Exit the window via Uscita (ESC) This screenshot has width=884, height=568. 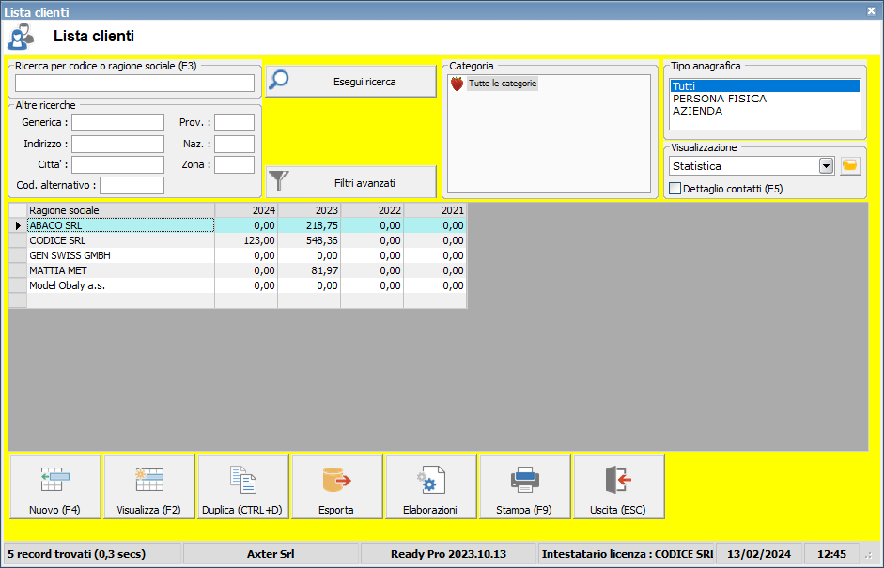pos(618,487)
